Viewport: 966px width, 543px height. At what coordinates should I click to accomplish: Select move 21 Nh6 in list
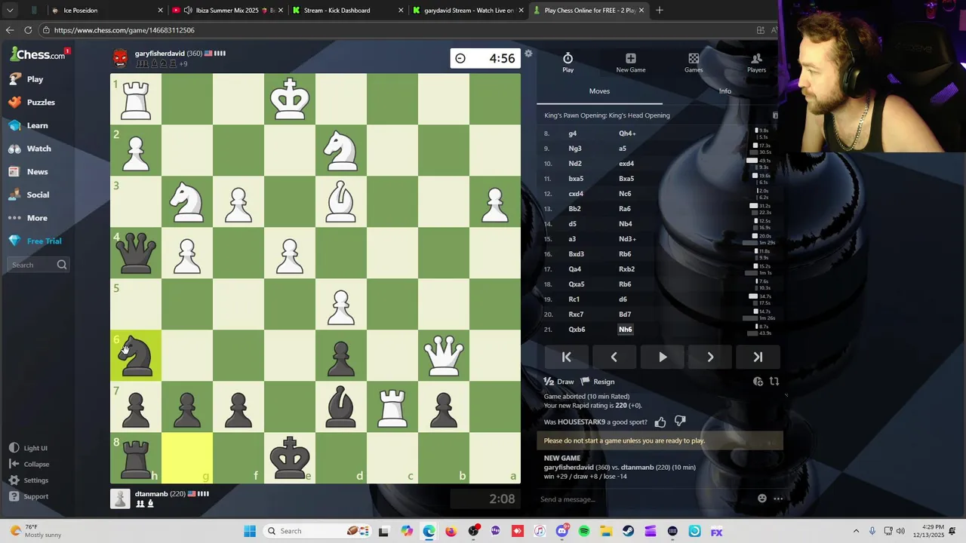coord(626,330)
